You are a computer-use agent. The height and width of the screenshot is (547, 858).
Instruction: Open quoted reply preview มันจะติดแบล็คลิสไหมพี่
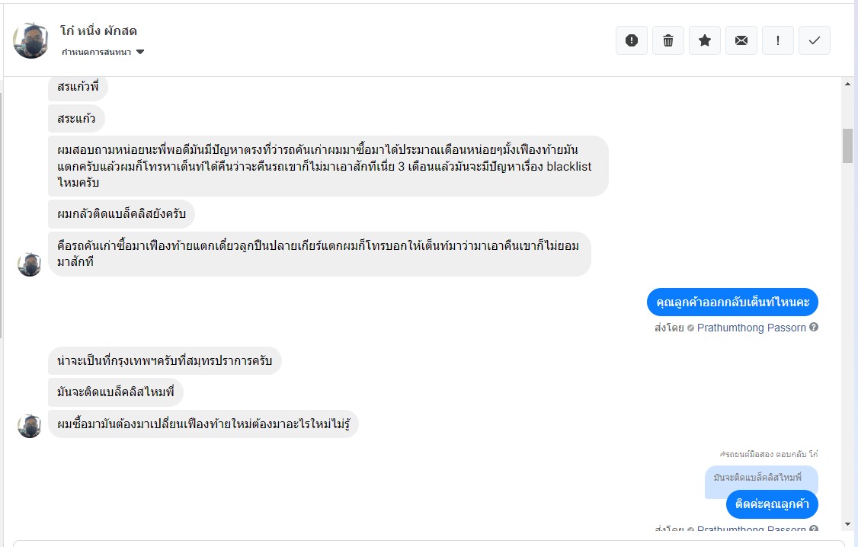761,478
